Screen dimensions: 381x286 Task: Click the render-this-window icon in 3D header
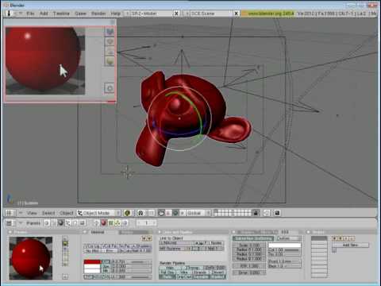[277, 213]
